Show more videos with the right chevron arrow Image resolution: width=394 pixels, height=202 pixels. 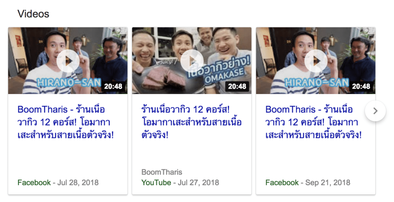click(x=375, y=111)
